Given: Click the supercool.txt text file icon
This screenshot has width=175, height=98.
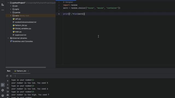Looking at the screenshot, I should tap(14, 35).
